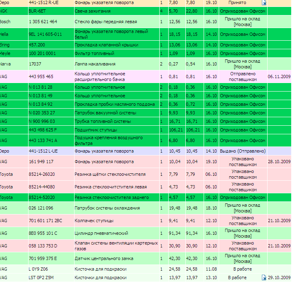Click 'Прокладка пробки масляного поддона' cell

(x=117, y=104)
